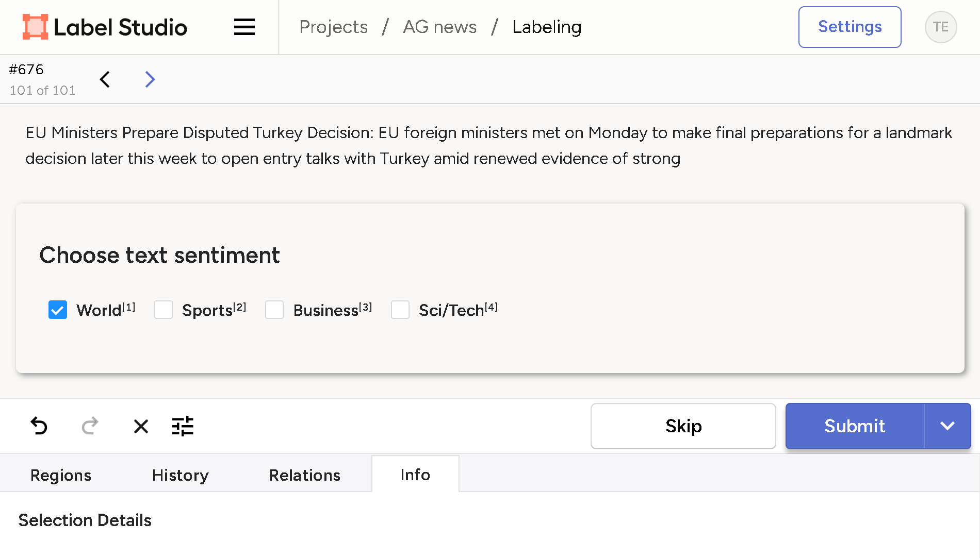Open the Relations tab

(304, 475)
